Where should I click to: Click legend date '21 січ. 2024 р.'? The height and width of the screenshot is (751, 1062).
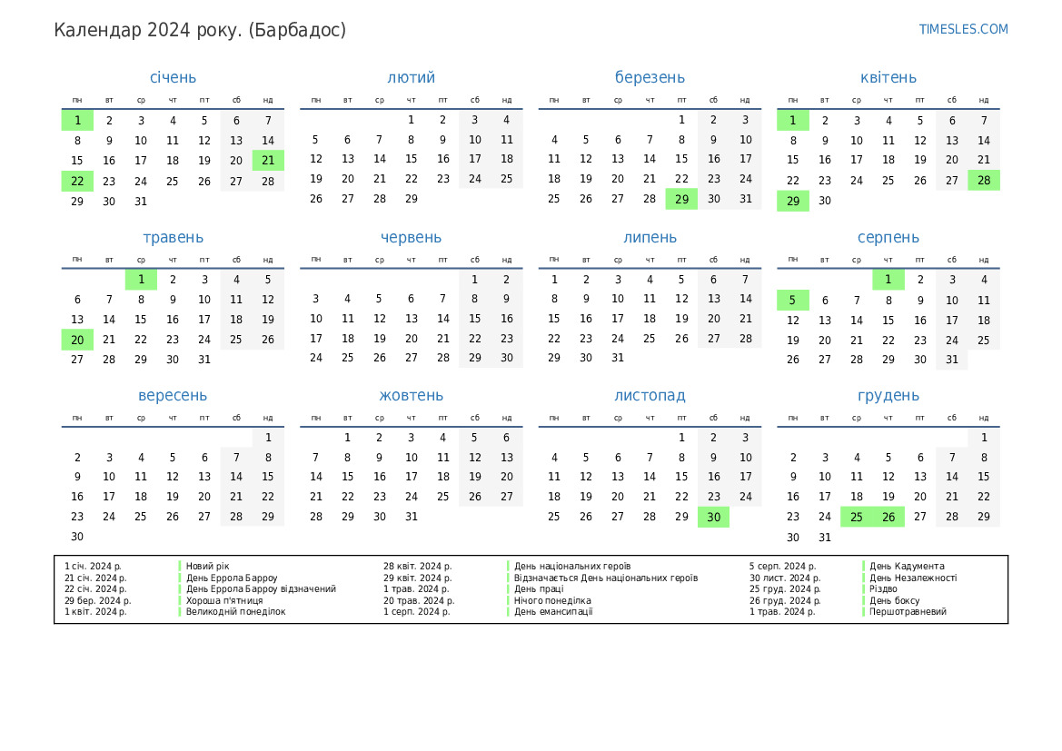[95, 578]
